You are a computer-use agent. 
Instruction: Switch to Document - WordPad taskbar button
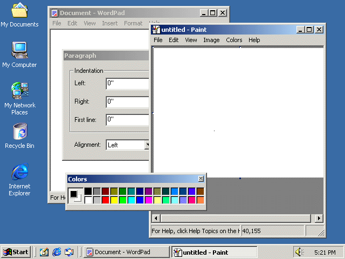click(126, 252)
